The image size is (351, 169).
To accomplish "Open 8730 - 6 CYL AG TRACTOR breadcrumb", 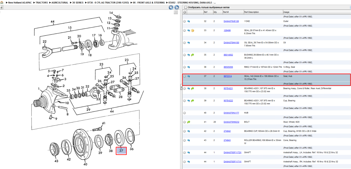I will (x=108, y=3).
